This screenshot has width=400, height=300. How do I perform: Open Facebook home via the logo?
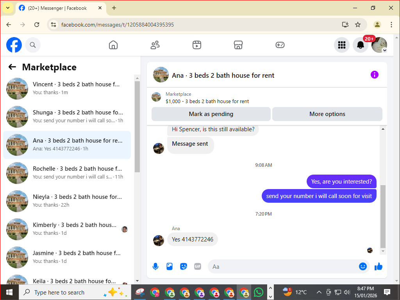pyautogui.click(x=14, y=45)
